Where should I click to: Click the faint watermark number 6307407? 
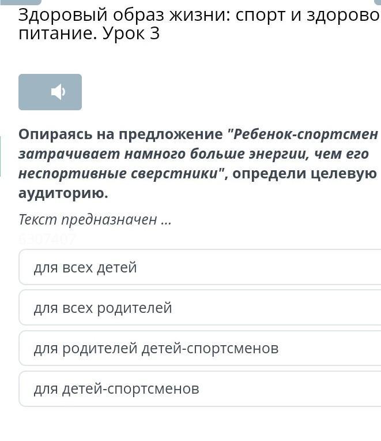coord(47,240)
